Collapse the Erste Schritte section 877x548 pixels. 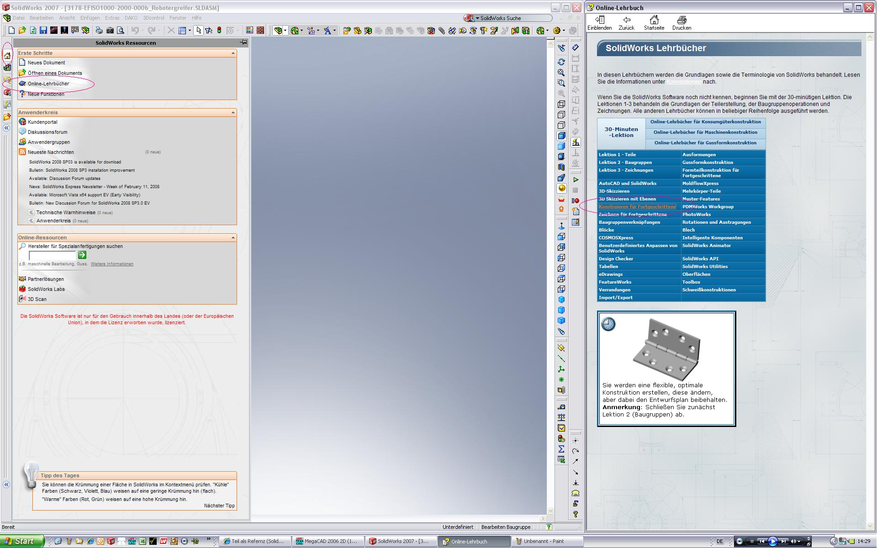(233, 53)
